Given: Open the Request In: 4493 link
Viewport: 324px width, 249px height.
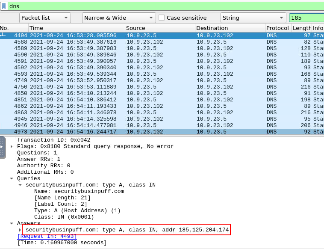Looking at the screenshot, I should tap(47, 236).
